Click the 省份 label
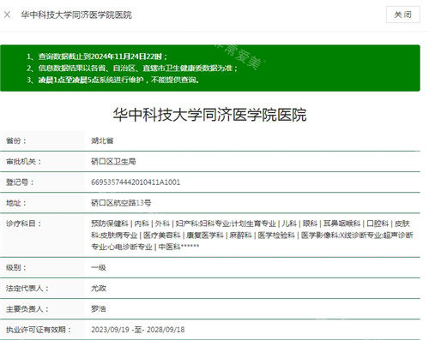Image resolution: width=429 pixels, height=340 pixels. pyautogui.click(x=16, y=140)
